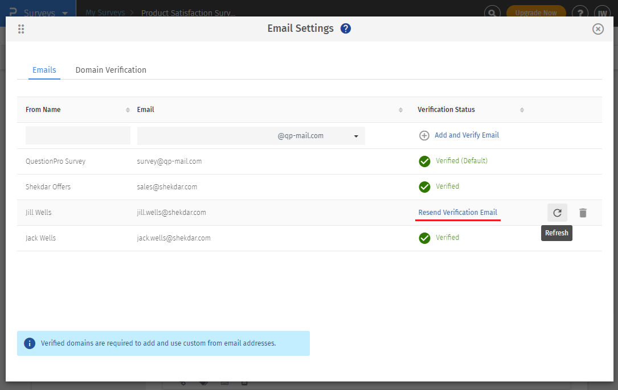Delete the Jill Wells email entry
The image size is (618, 390).
(x=583, y=213)
